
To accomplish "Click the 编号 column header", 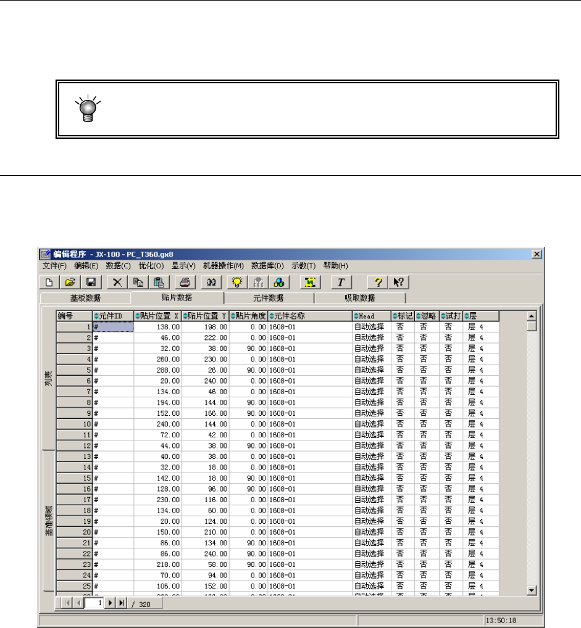I will coord(75,316).
